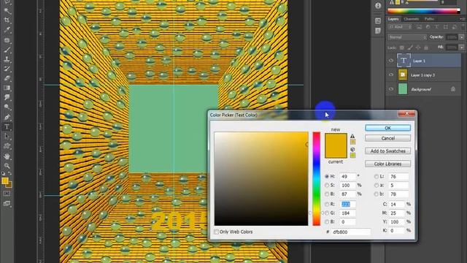Click OK in Color Picker
The image size is (467, 263).
point(387,128)
